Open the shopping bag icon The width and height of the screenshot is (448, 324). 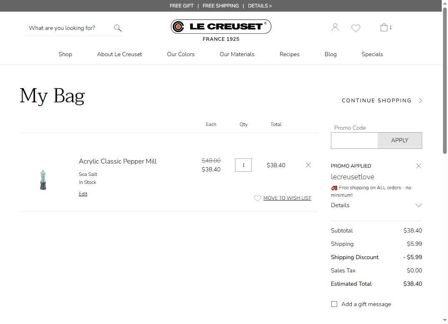point(384,27)
